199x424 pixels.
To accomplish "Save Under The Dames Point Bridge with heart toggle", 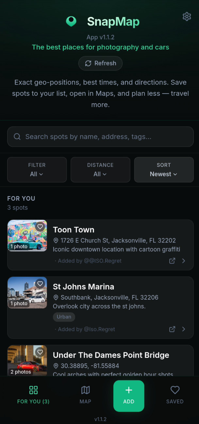I will pos(40,352).
